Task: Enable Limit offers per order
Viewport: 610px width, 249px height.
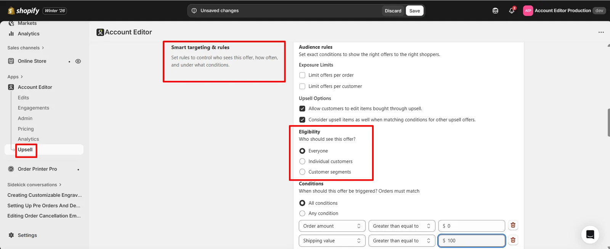Action: 302,75
